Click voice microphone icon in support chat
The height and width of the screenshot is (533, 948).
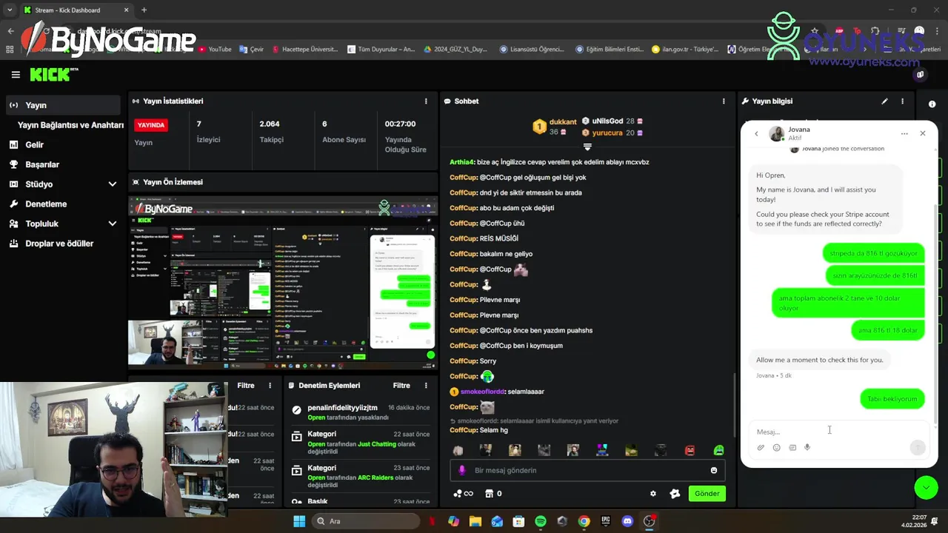(x=807, y=448)
